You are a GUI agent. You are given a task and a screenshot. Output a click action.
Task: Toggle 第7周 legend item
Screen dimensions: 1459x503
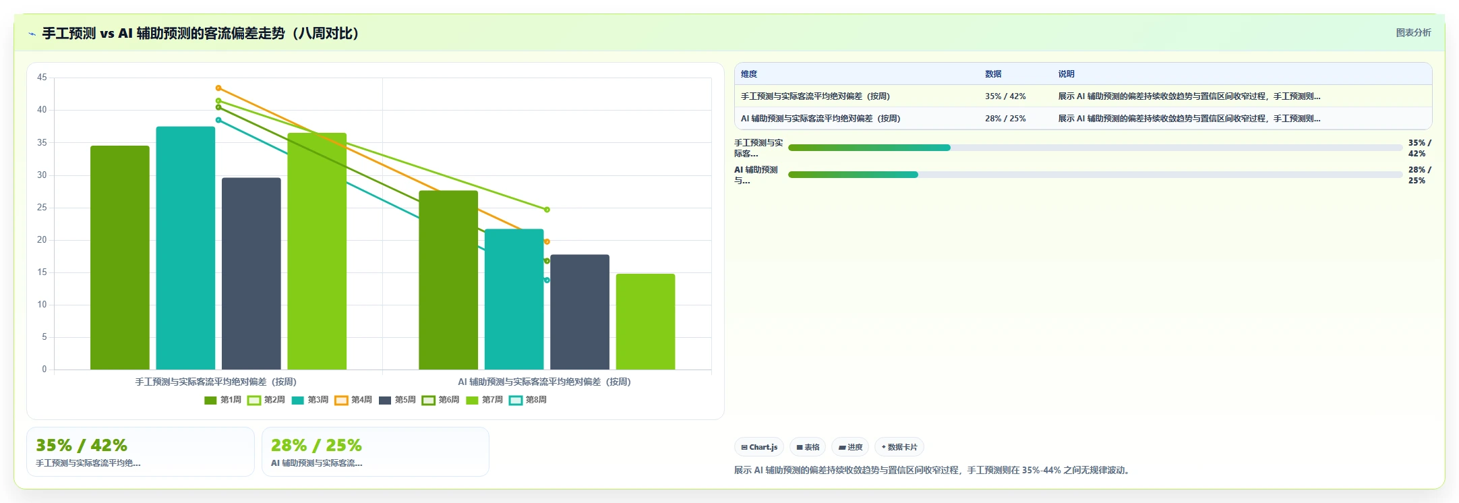(x=485, y=400)
